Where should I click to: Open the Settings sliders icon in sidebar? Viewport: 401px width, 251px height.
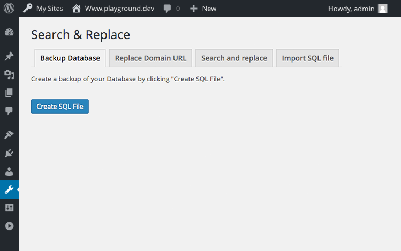(9, 208)
